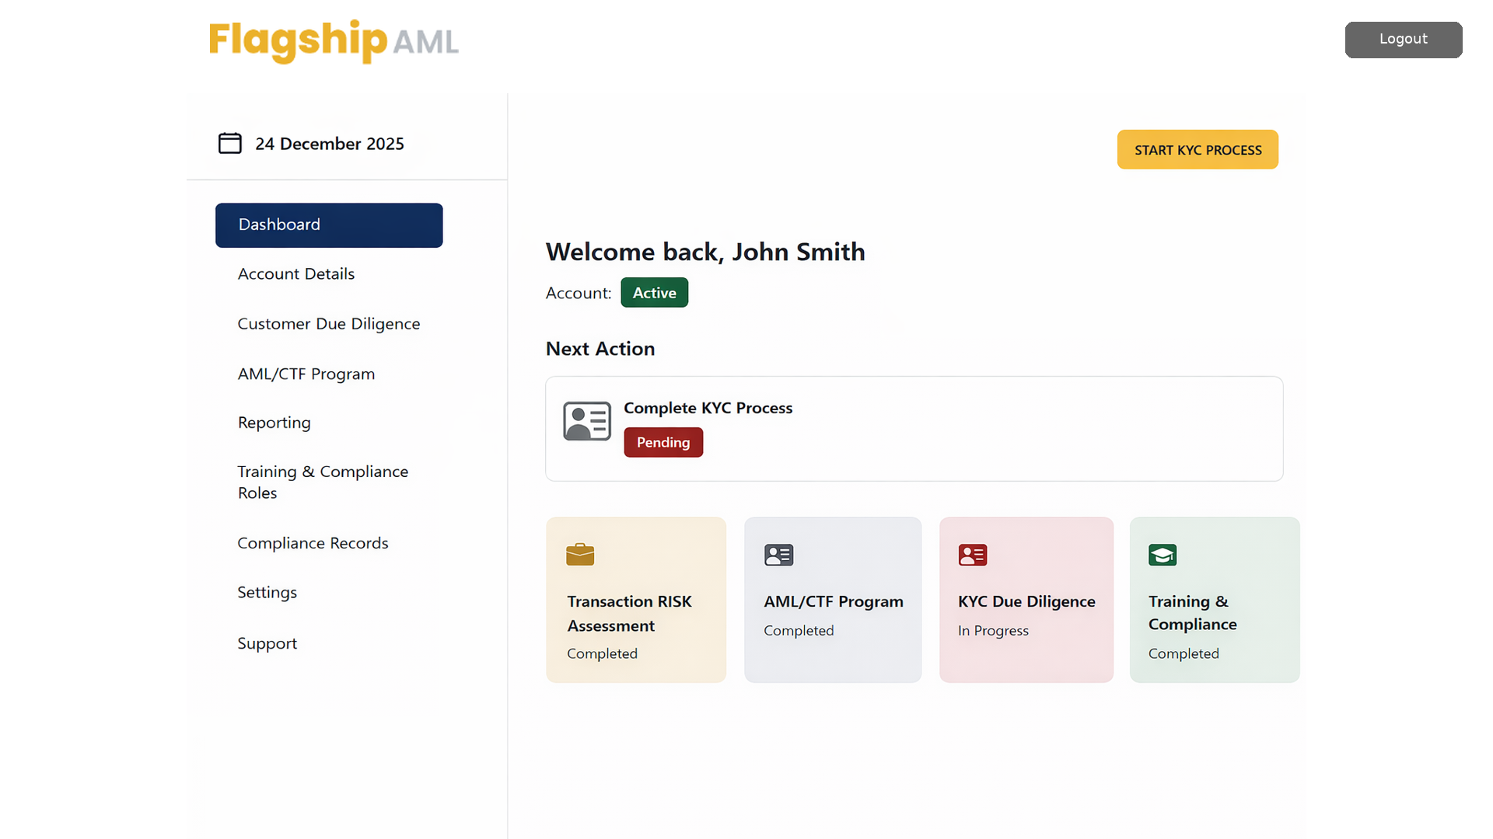The image size is (1493, 839).
Task: Log out using the Logout button
Action: coord(1403,40)
